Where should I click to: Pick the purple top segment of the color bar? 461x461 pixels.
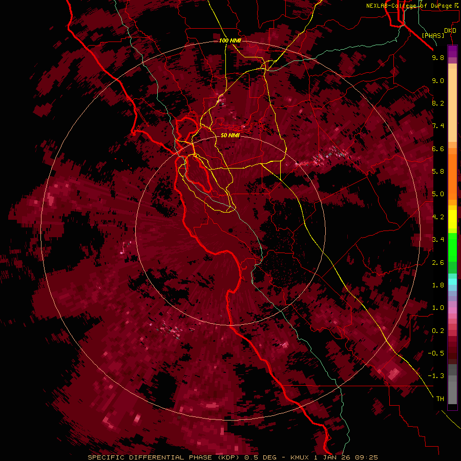(452, 51)
